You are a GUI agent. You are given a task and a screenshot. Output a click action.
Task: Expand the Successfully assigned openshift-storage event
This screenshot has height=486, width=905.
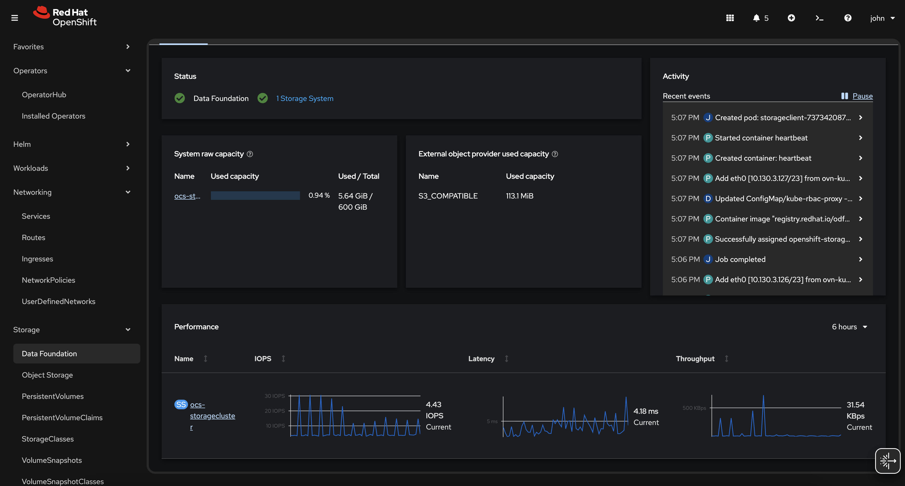[x=860, y=239]
